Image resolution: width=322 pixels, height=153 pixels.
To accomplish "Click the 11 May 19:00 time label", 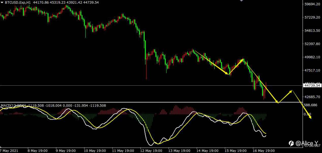I will (123, 151).
